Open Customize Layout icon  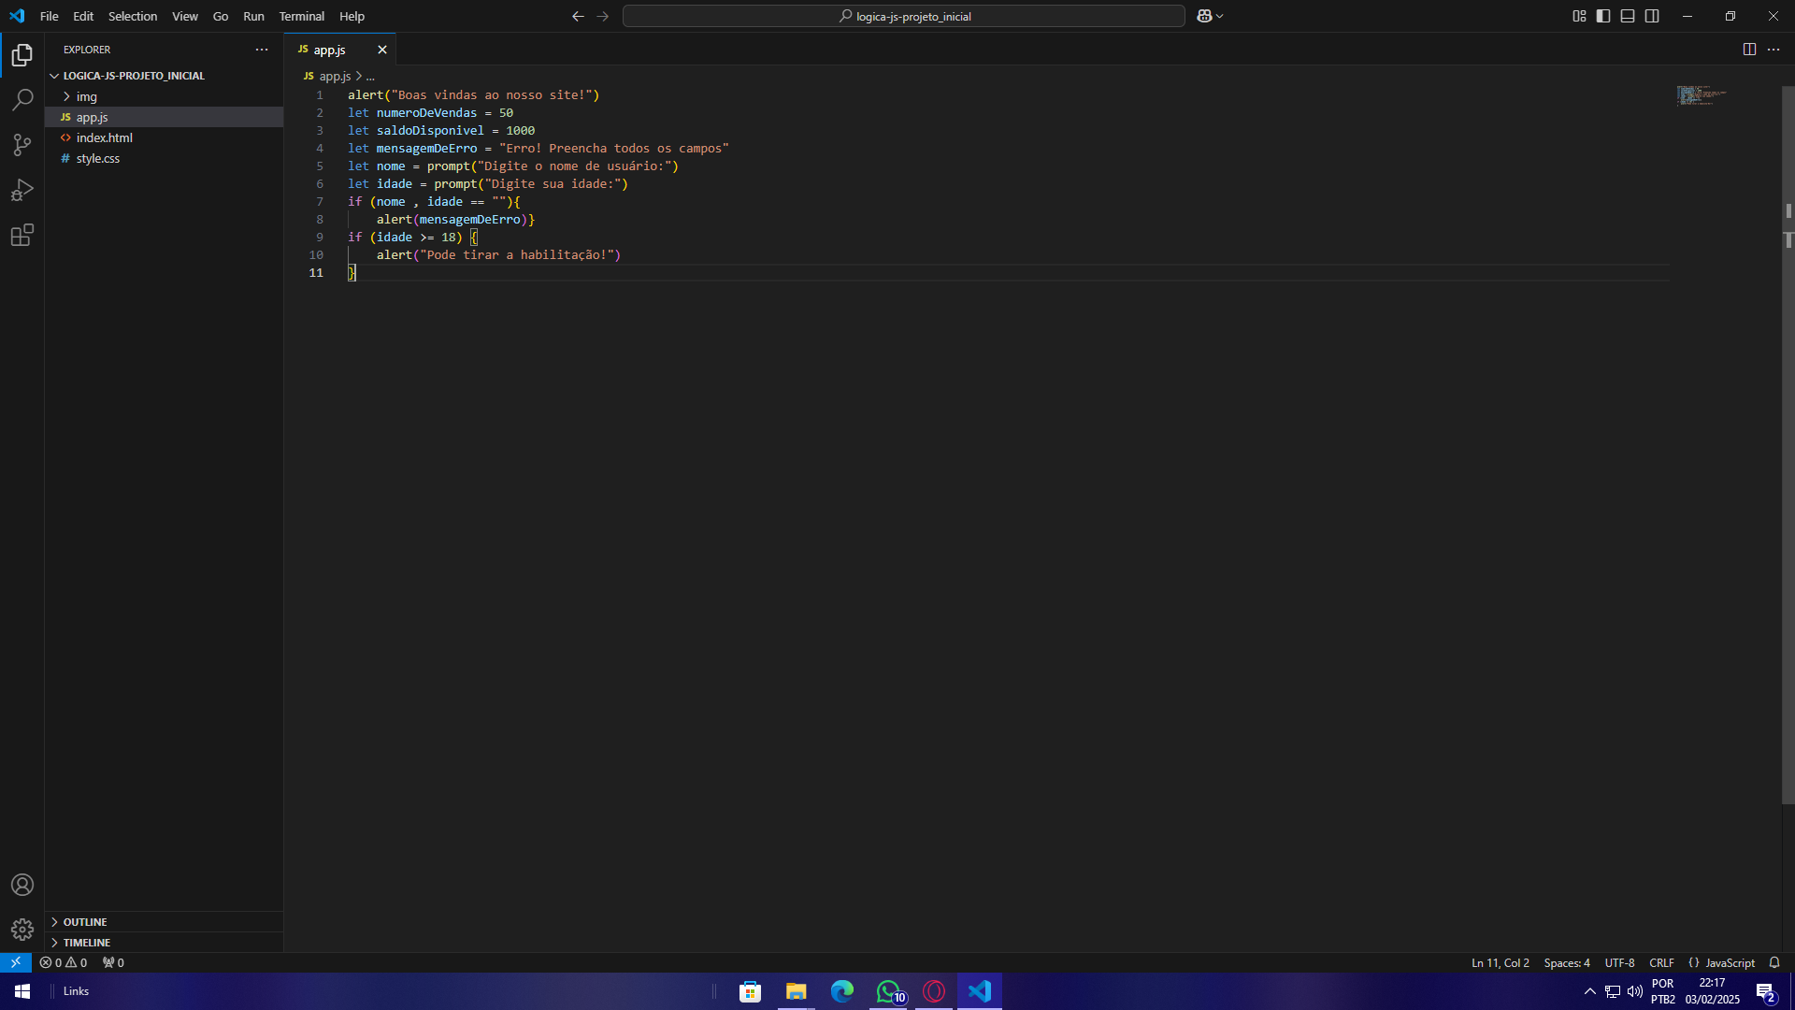pyautogui.click(x=1579, y=16)
